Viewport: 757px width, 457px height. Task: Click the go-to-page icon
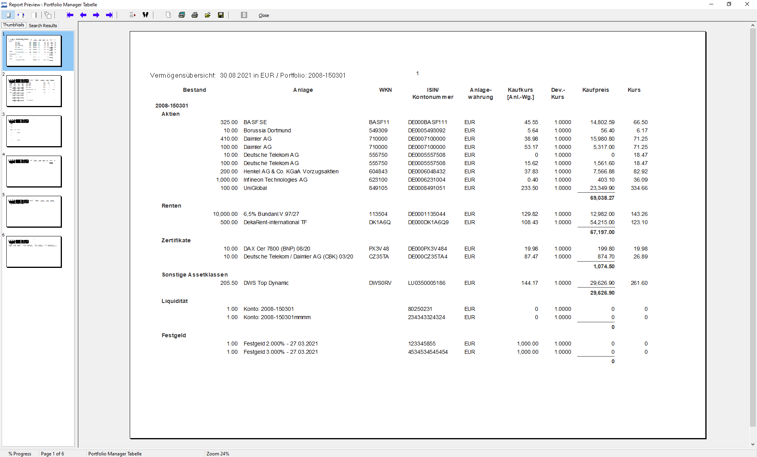132,15
